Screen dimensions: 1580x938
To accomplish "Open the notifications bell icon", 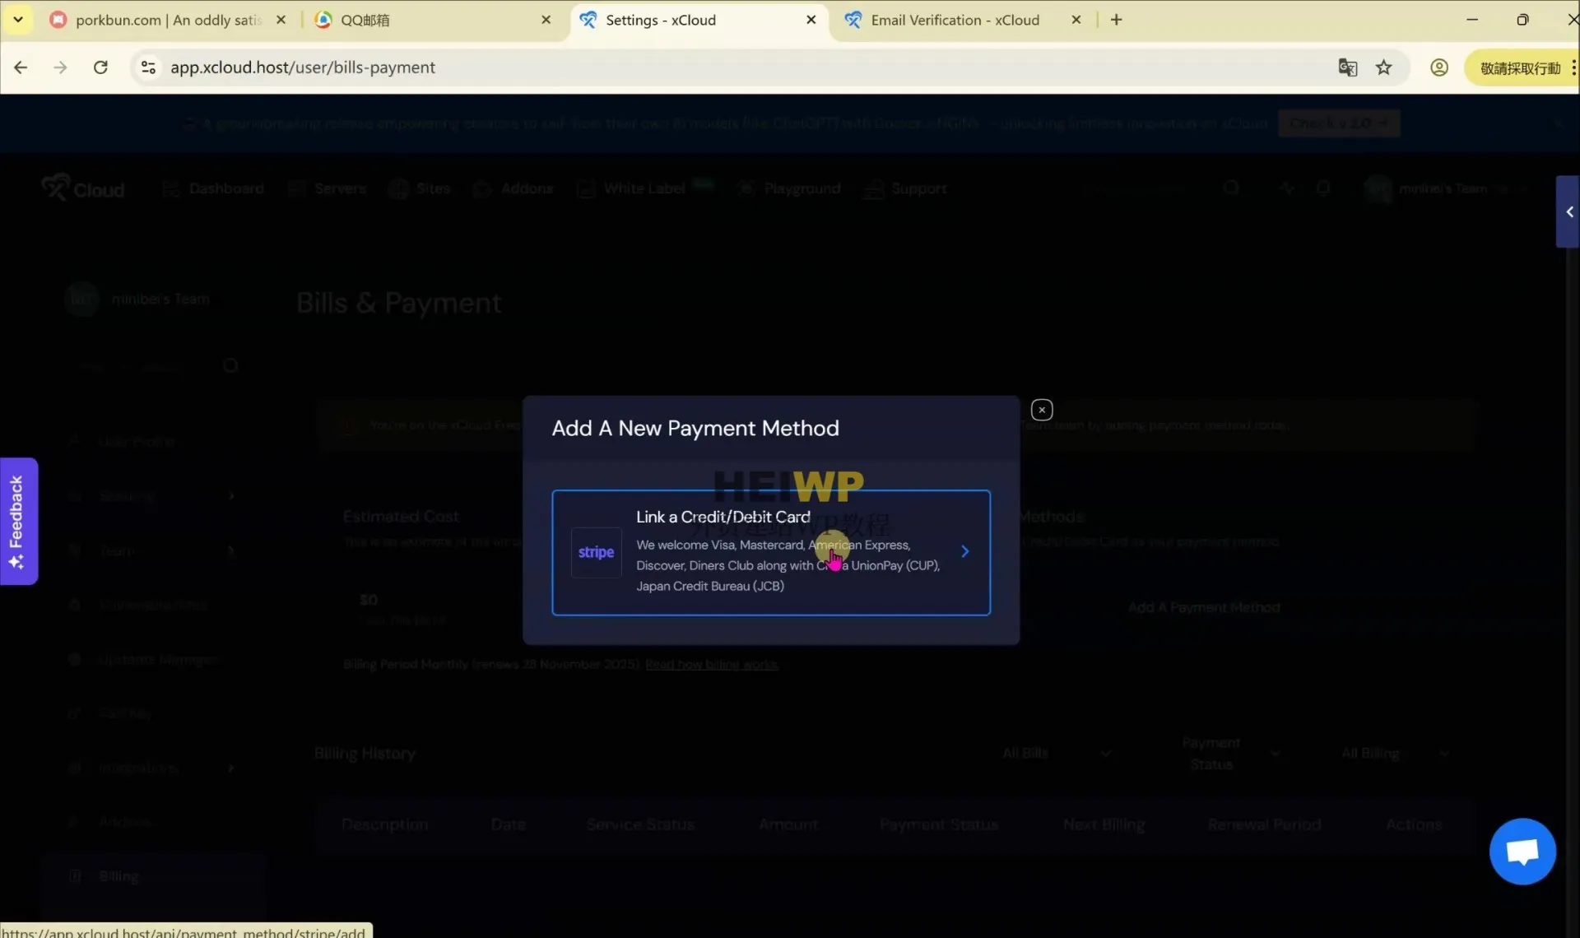I will click(x=1324, y=188).
